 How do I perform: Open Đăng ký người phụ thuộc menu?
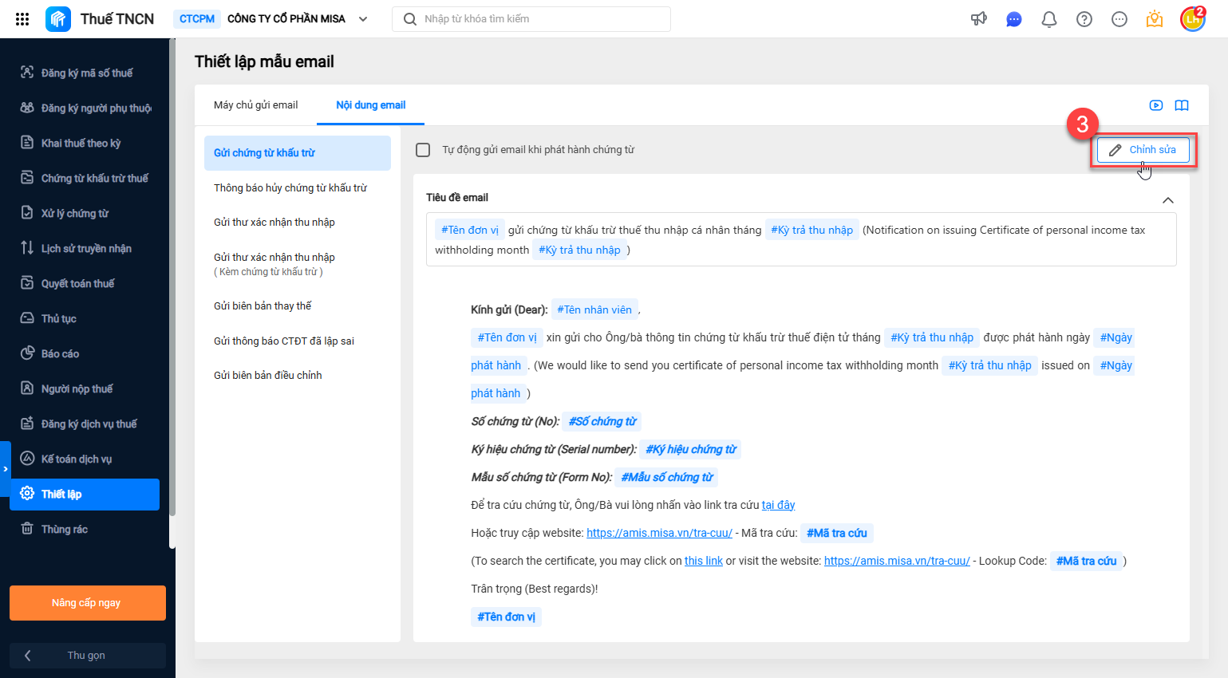pos(85,108)
